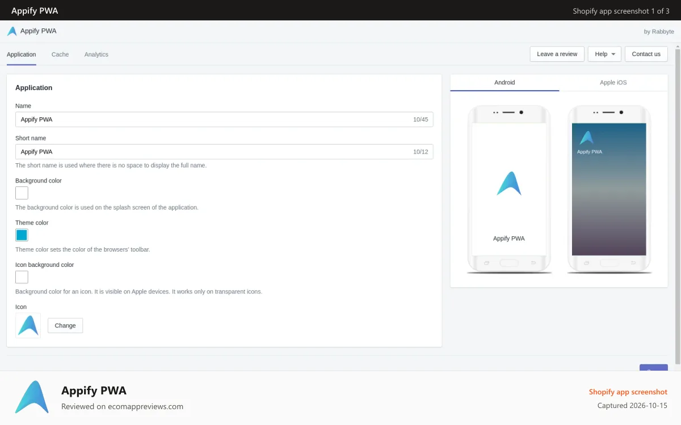This screenshot has width=681, height=425.
Task: Open the Analytics tab
Action: pos(96,54)
